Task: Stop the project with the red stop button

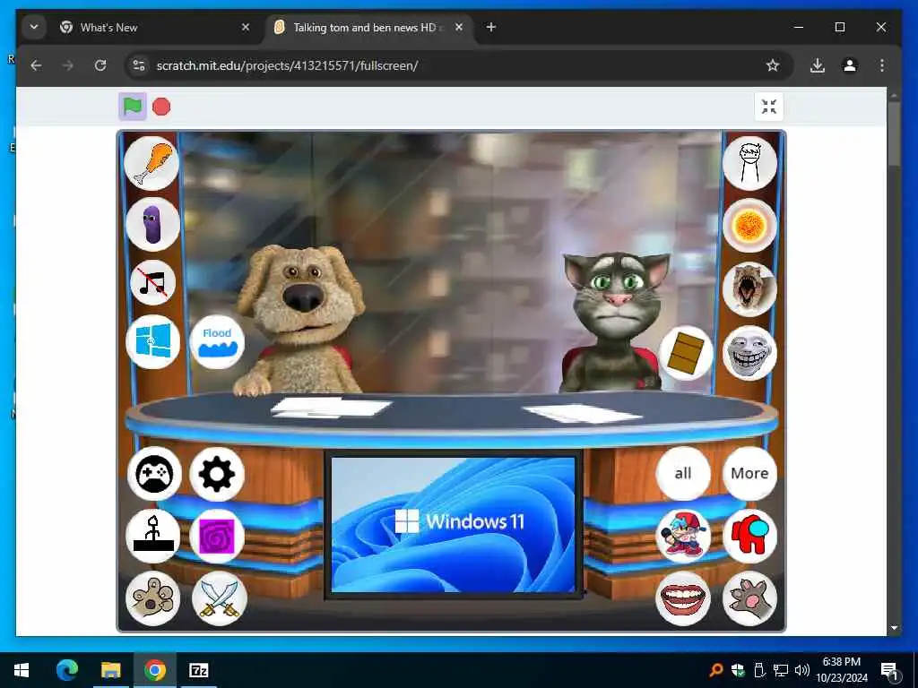Action: click(161, 107)
